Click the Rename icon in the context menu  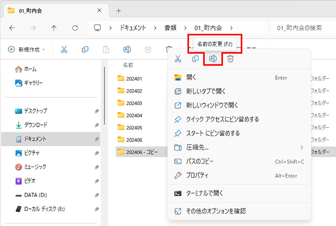[x=213, y=58]
